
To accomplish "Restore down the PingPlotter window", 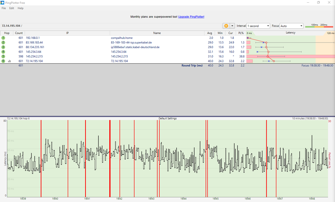I will point(318,3).
